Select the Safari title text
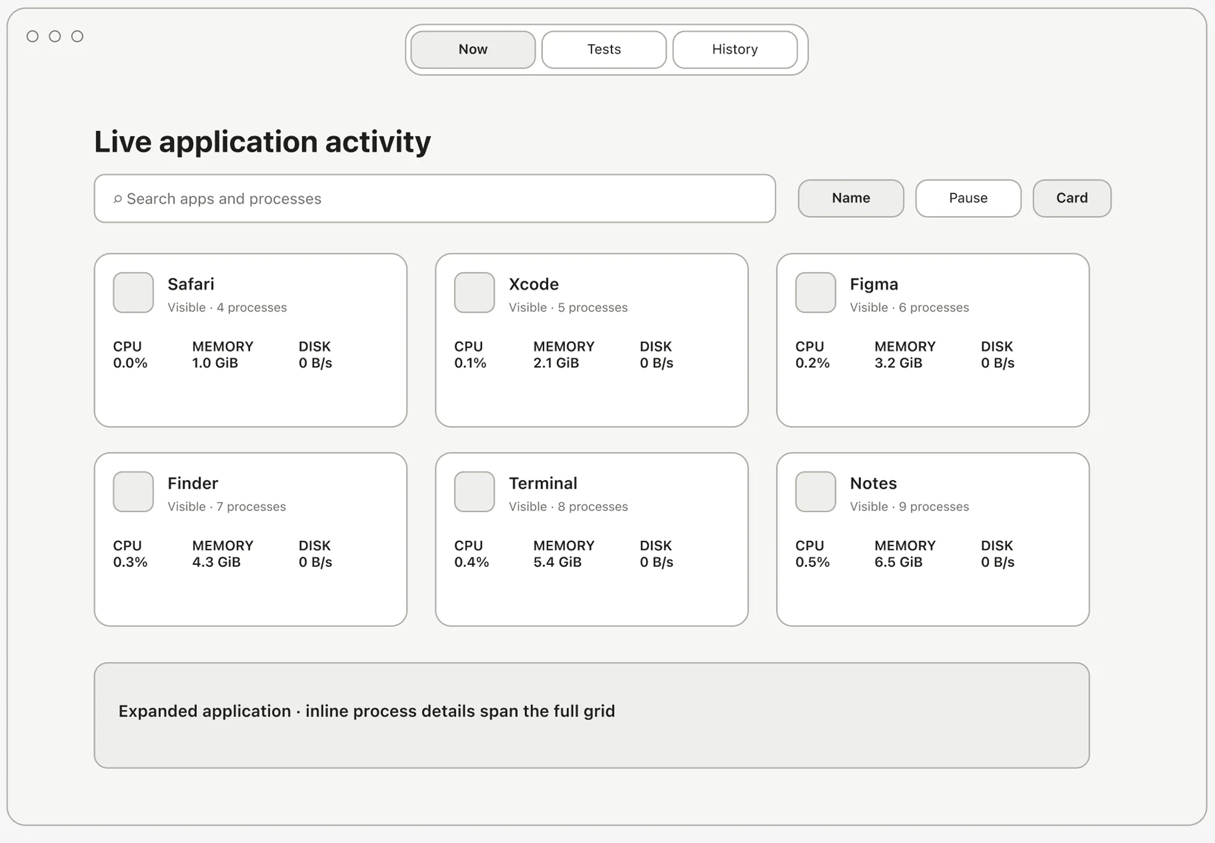 (191, 284)
